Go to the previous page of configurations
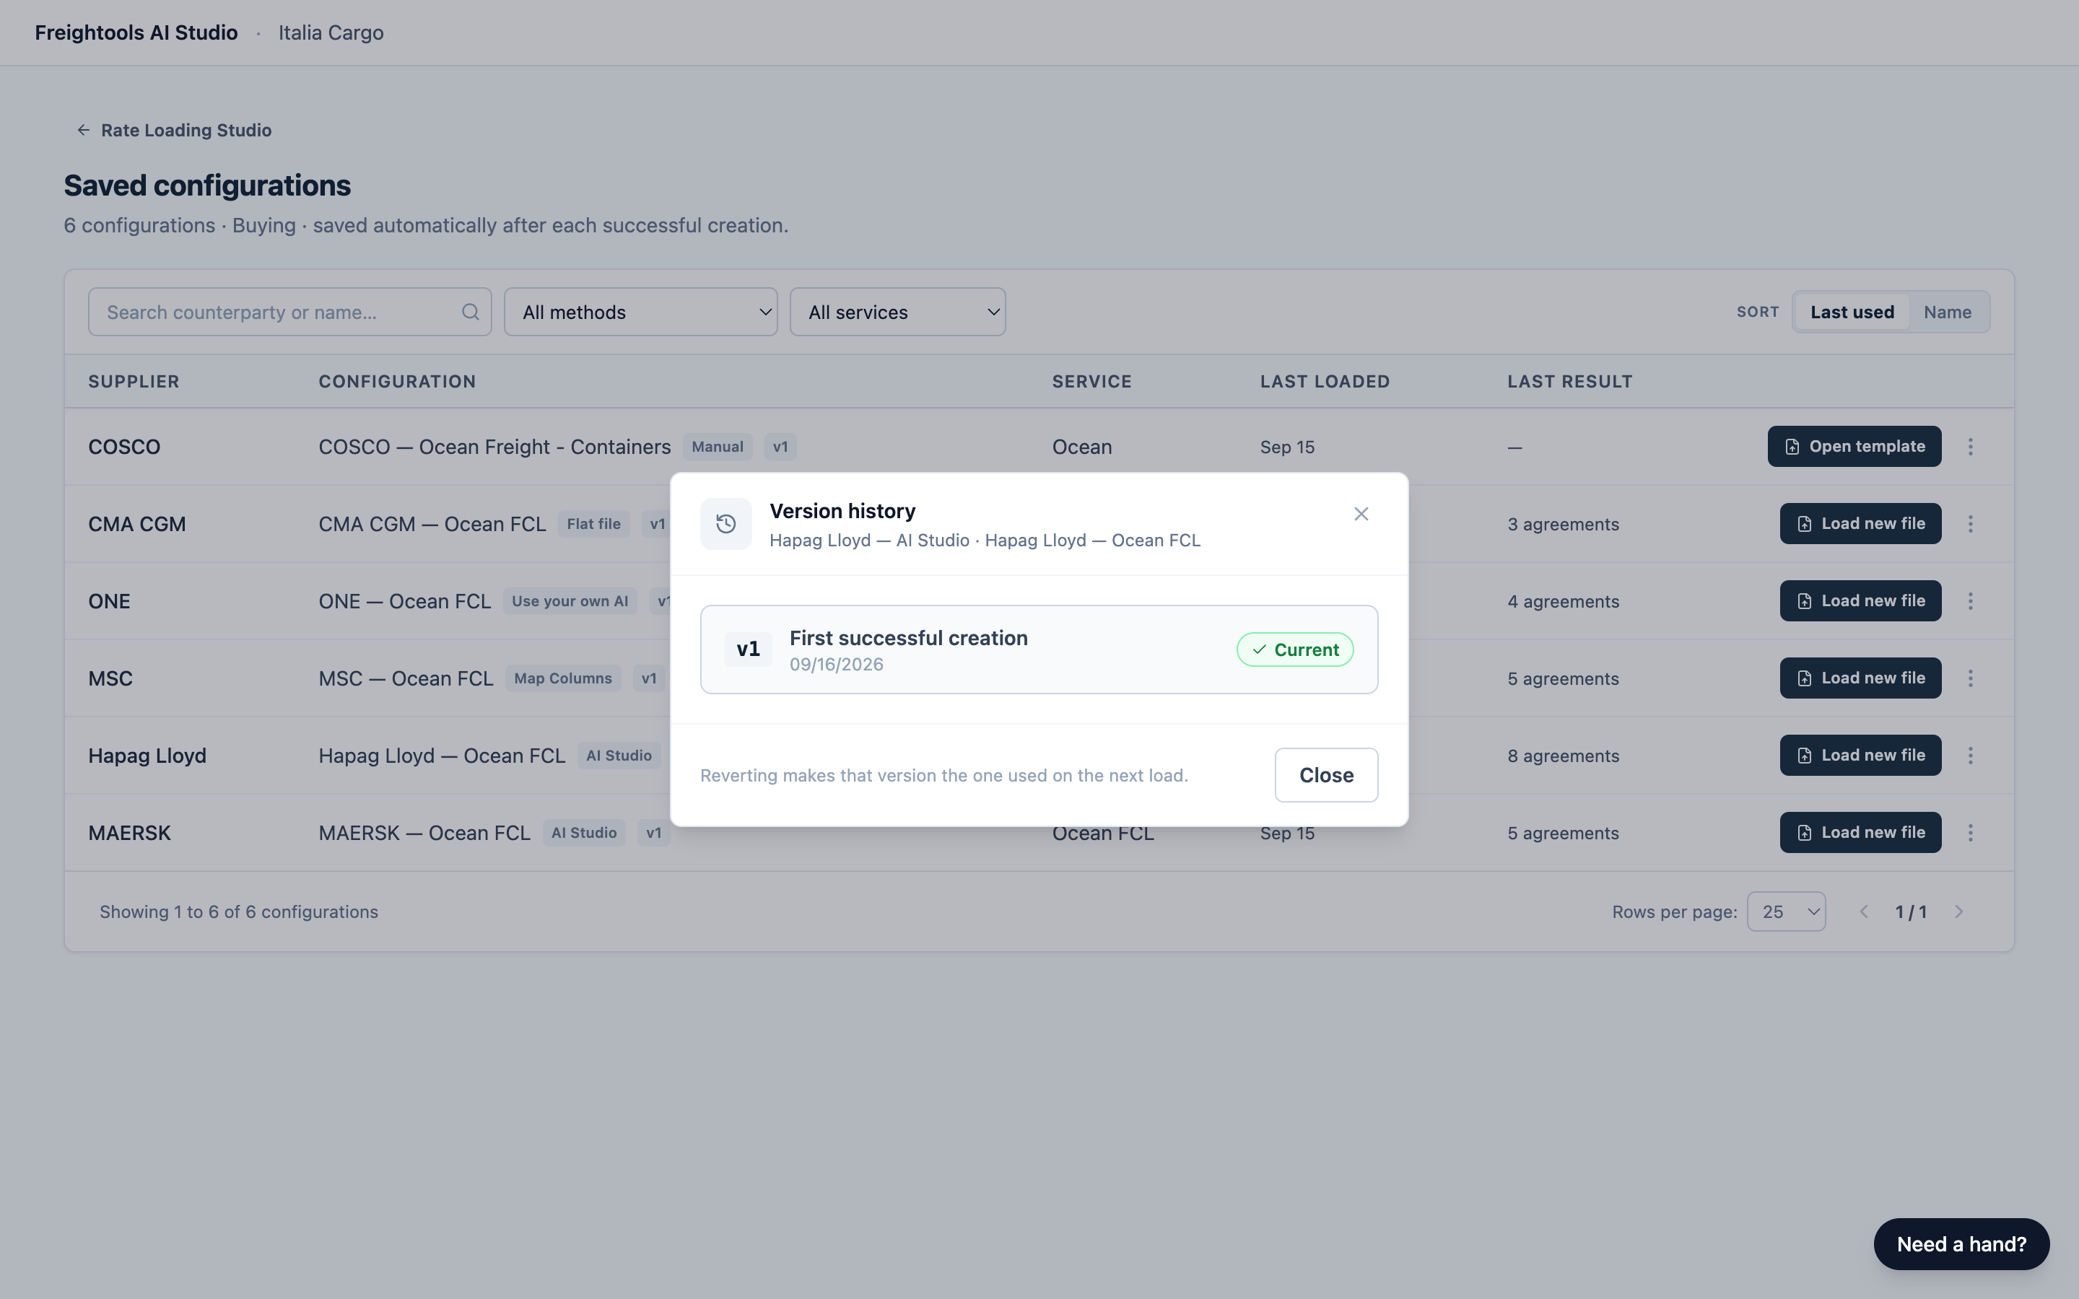 pos(1863,911)
